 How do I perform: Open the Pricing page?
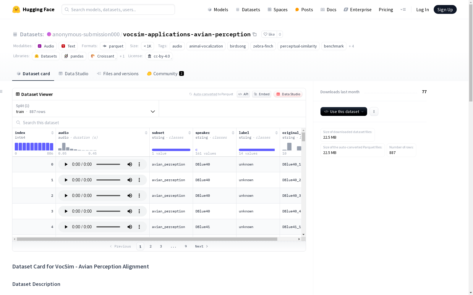tap(386, 9)
